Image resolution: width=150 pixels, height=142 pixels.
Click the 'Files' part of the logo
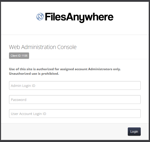point(56,17)
